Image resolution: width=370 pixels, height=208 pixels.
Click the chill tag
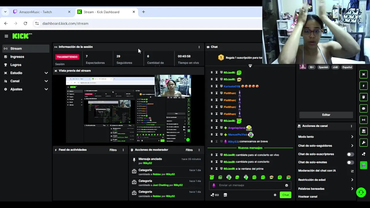pos(335,67)
